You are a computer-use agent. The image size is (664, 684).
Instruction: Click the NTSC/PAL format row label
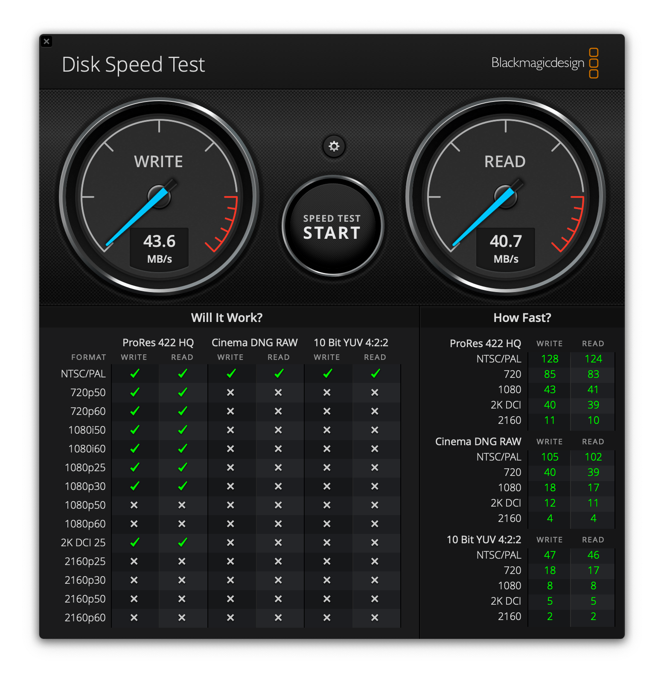[83, 374]
